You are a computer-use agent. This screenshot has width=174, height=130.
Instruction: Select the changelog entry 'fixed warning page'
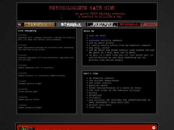28,91
